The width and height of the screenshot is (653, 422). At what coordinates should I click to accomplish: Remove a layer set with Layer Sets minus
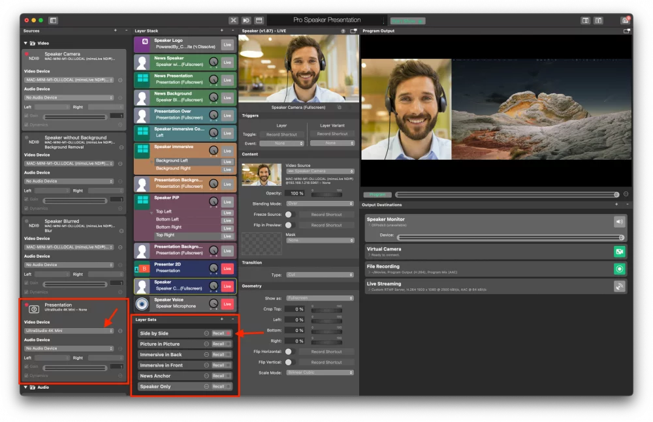pos(232,319)
